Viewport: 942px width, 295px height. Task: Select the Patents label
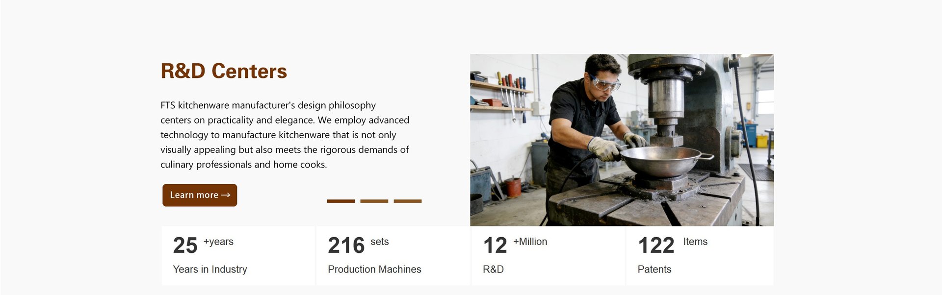654,269
